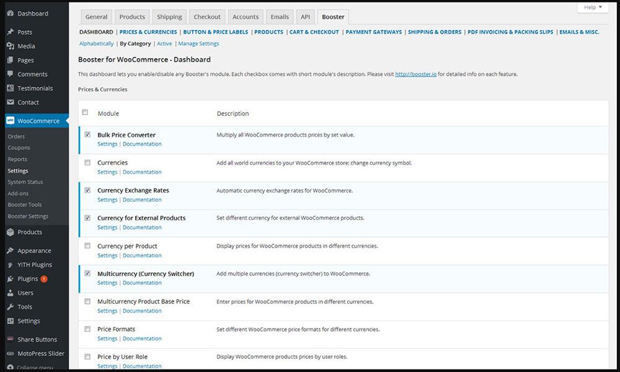Click the Settings icon in main sidebar

click(x=11, y=321)
